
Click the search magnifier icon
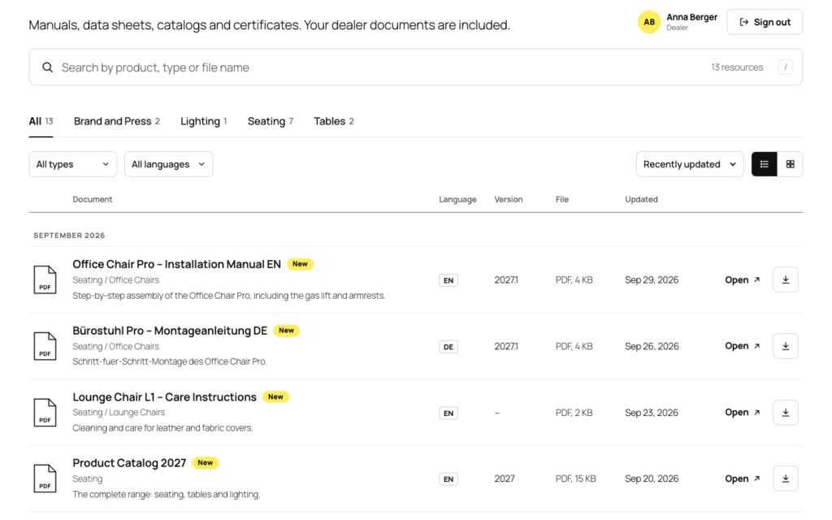coord(48,67)
